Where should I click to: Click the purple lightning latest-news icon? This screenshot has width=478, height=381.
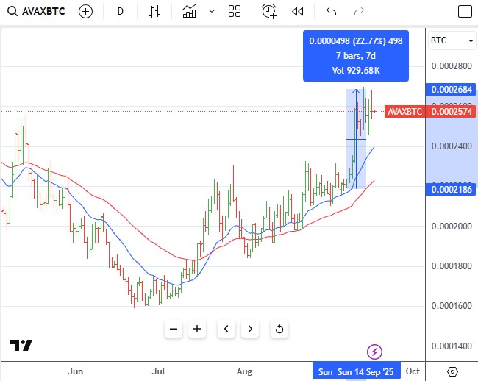pyautogui.click(x=374, y=352)
